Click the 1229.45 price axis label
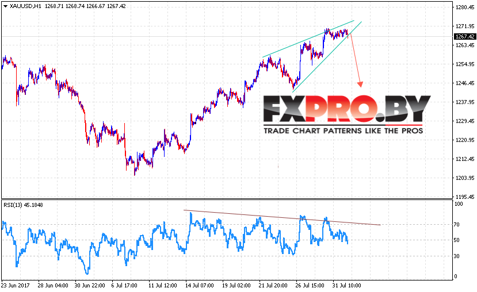The height and width of the screenshot is (292, 477). (x=465, y=121)
